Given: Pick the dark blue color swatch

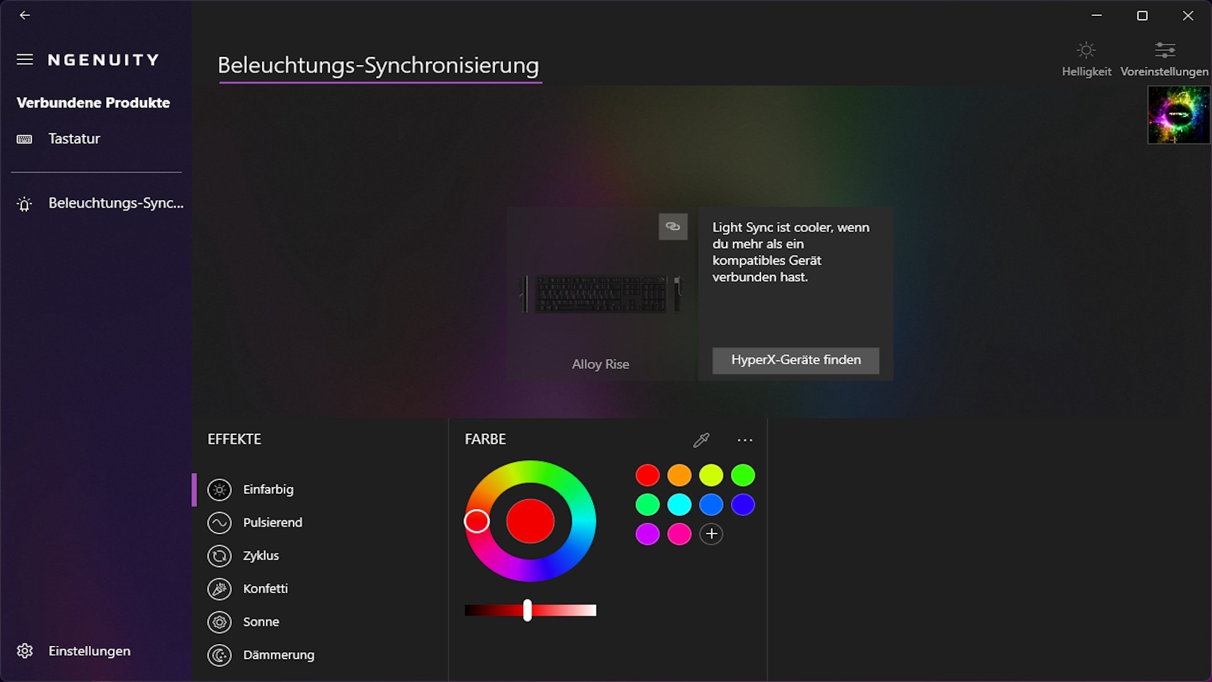Looking at the screenshot, I should pos(743,505).
